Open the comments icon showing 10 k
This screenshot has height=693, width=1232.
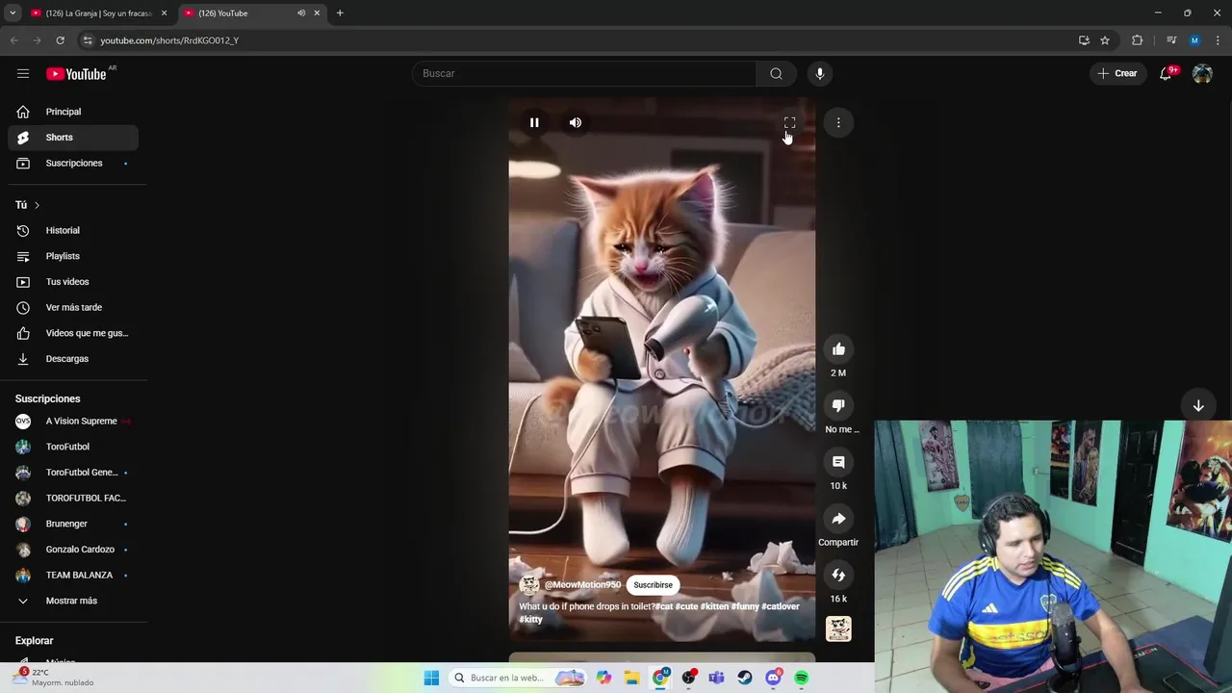(x=838, y=462)
